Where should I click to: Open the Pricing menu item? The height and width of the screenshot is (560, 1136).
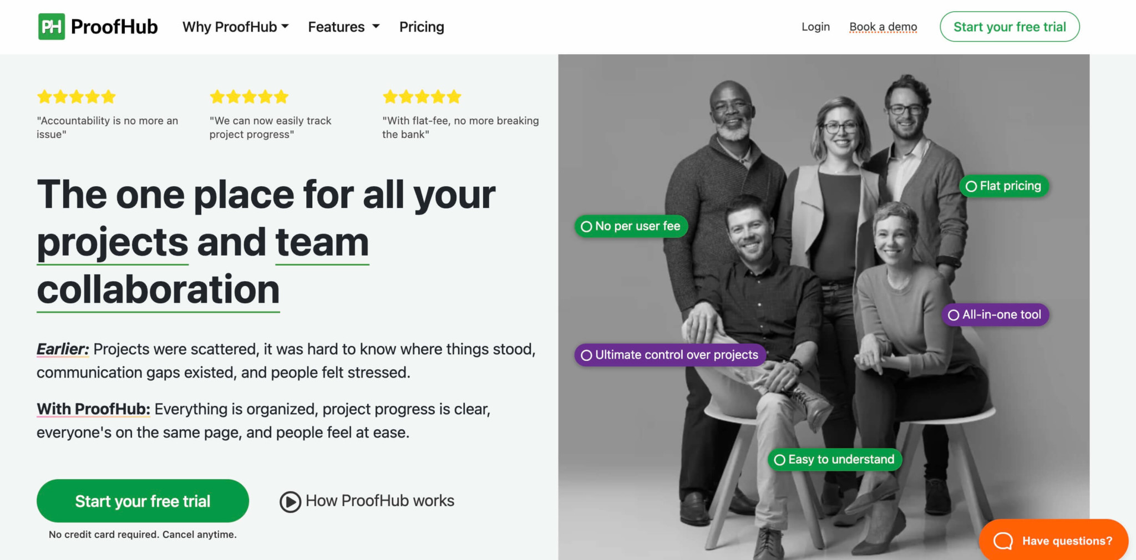[422, 27]
